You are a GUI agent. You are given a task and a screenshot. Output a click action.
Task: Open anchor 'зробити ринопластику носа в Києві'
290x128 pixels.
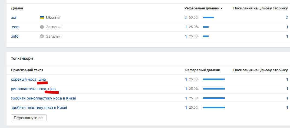click(x=43, y=98)
